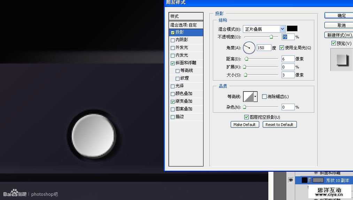
Task: Expand the contour picker dropdown arrow
Action: [x=256, y=97]
